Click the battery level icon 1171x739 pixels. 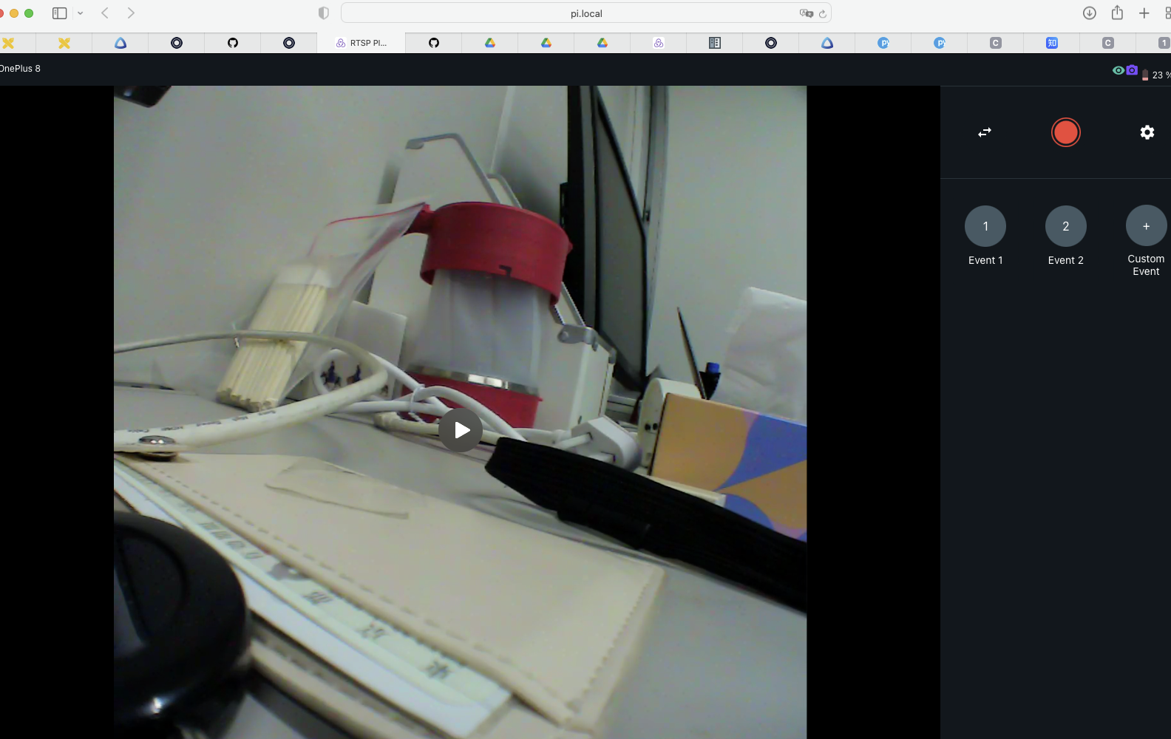(x=1145, y=75)
